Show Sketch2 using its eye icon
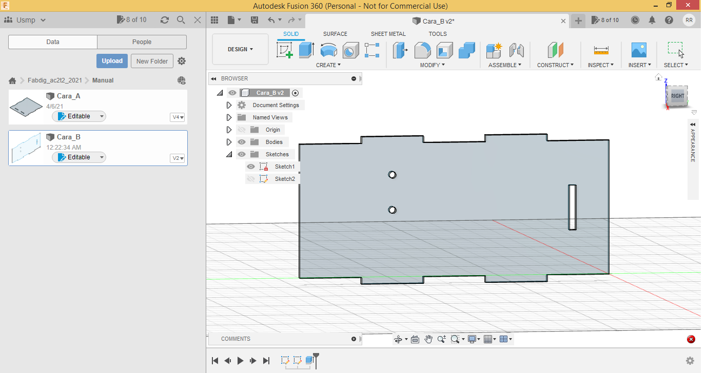Viewport: 707px width, 373px height. click(251, 179)
